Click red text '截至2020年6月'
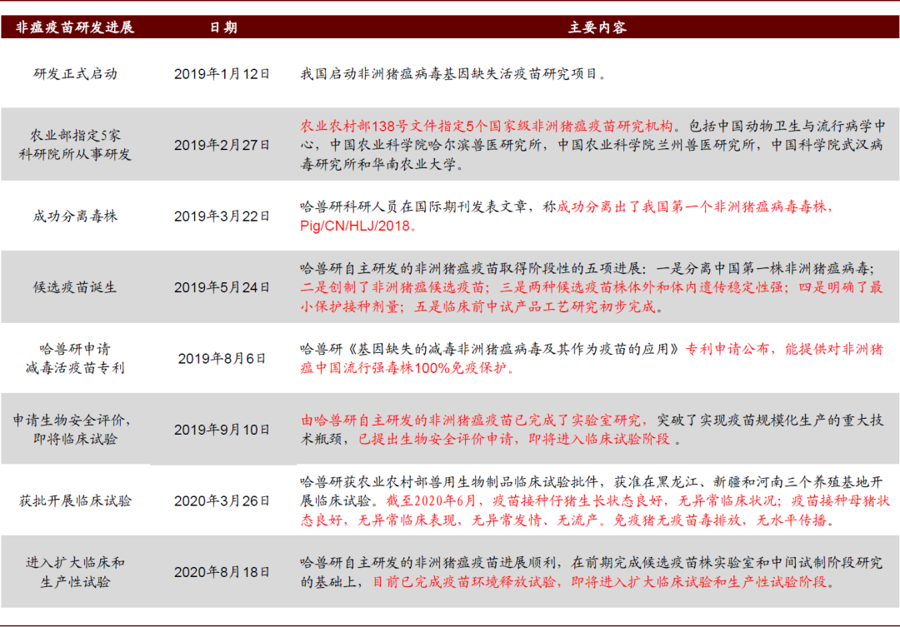900x627 pixels. [431, 500]
